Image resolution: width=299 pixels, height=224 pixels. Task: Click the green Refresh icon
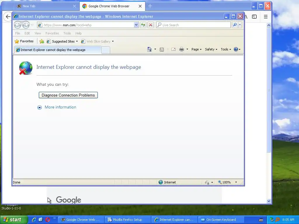pyautogui.click(x=143, y=25)
